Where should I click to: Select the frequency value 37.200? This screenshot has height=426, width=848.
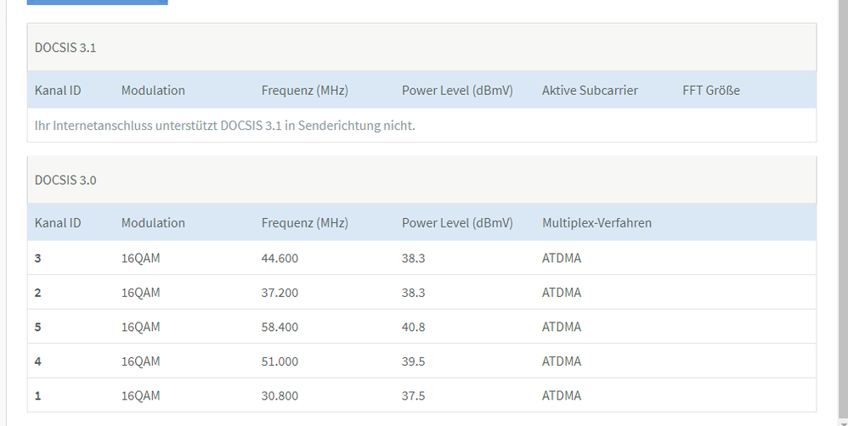coord(280,293)
